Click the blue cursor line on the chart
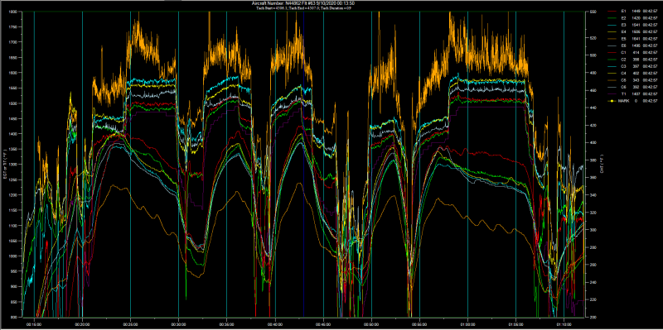The image size is (663, 330). coord(303,165)
